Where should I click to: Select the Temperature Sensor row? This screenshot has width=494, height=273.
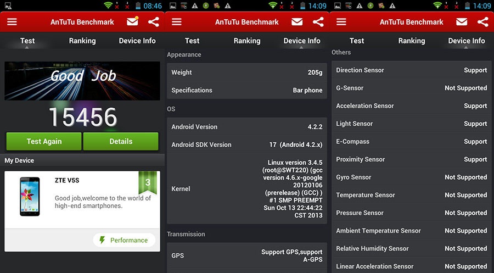point(412,195)
